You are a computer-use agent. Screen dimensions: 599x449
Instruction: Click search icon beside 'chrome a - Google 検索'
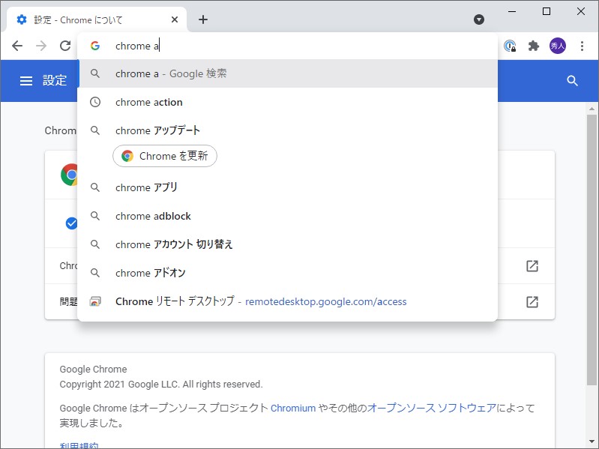click(x=95, y=73)
